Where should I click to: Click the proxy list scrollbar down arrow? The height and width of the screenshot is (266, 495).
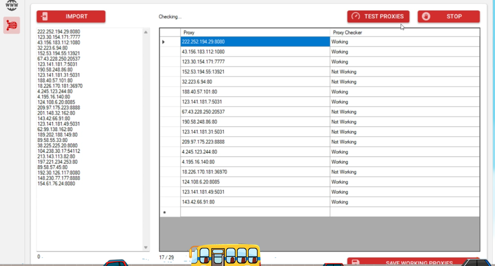[x=146, y=247]
